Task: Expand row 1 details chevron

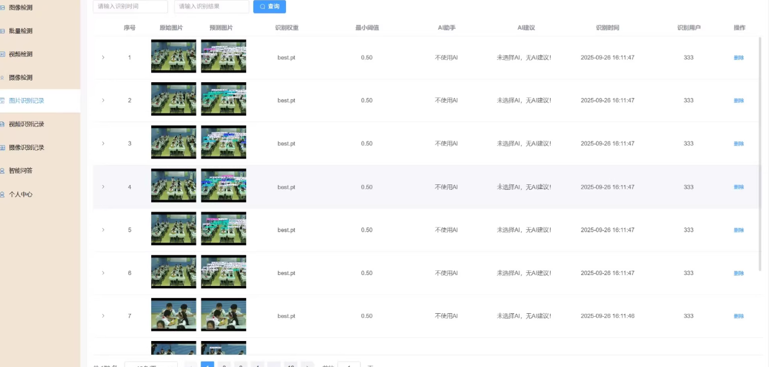Action: (103, 57)
